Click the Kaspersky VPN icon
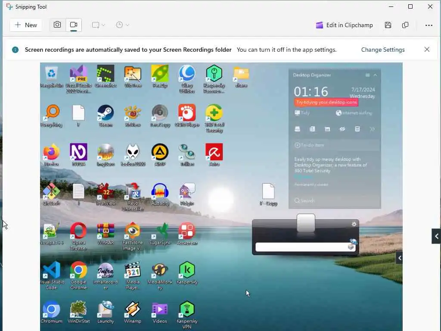441x331 pixels. [x=187, y=315]
